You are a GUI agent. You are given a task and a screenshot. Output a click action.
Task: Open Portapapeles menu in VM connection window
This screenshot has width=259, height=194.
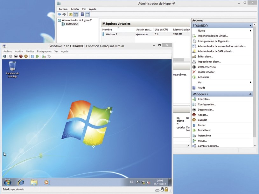[x=44, y=51]
